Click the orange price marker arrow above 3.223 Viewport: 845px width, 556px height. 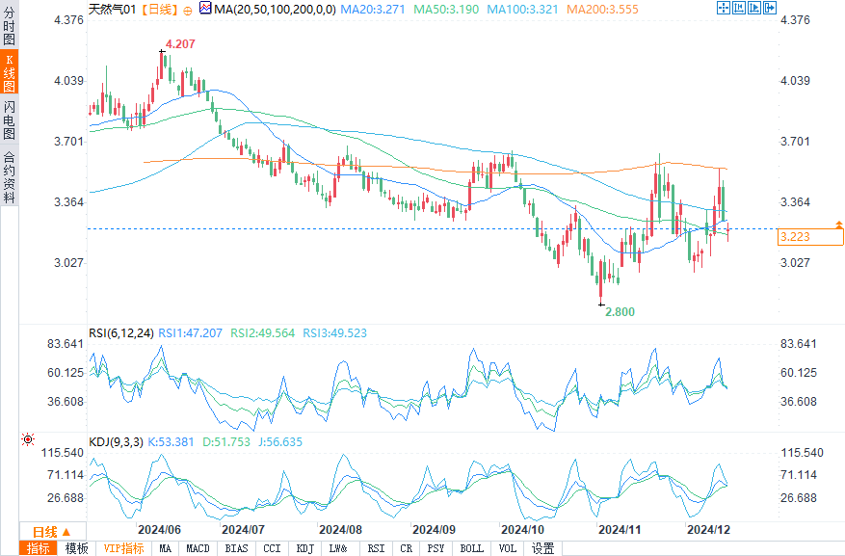(x=837, y=224)
